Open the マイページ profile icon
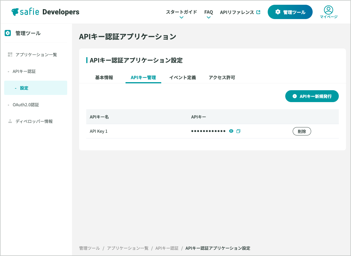351x256 pixels. (328, 10)
